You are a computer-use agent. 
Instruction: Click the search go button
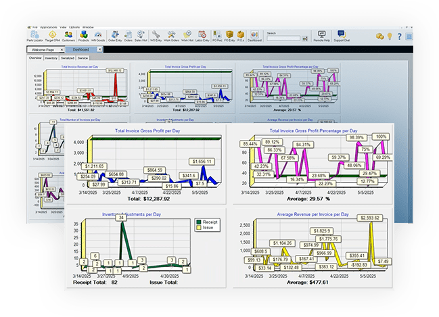303,37
